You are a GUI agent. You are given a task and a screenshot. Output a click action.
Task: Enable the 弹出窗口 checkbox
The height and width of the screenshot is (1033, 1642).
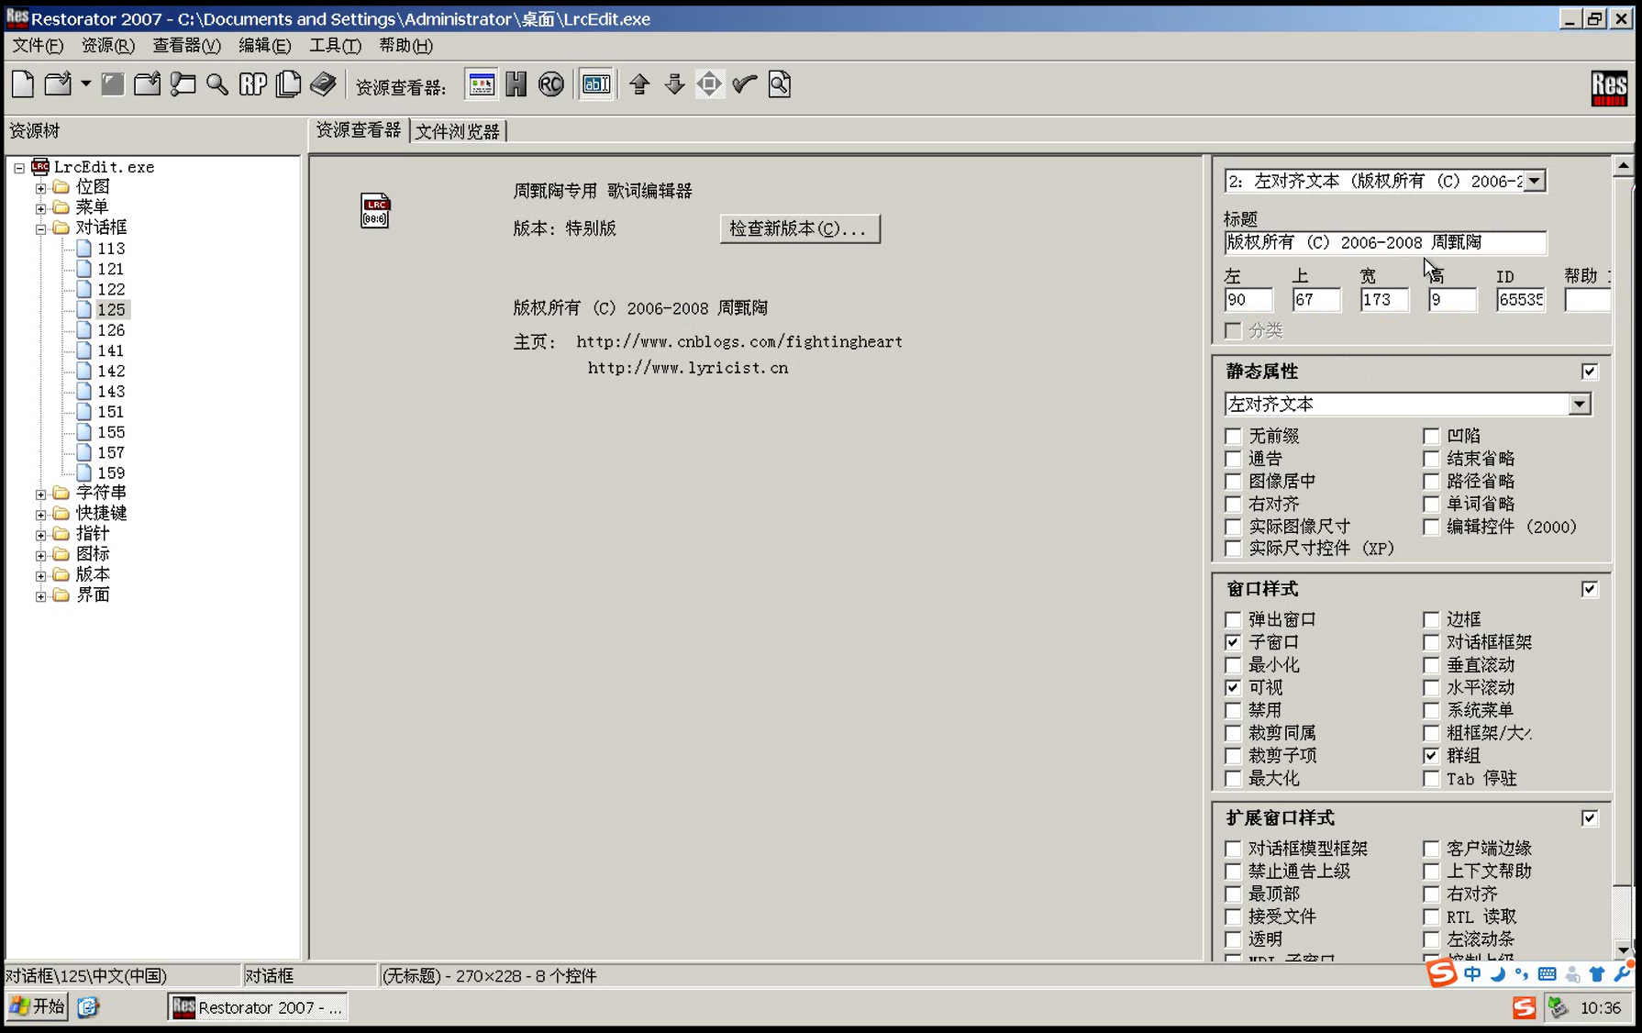tap(1233, 619)
